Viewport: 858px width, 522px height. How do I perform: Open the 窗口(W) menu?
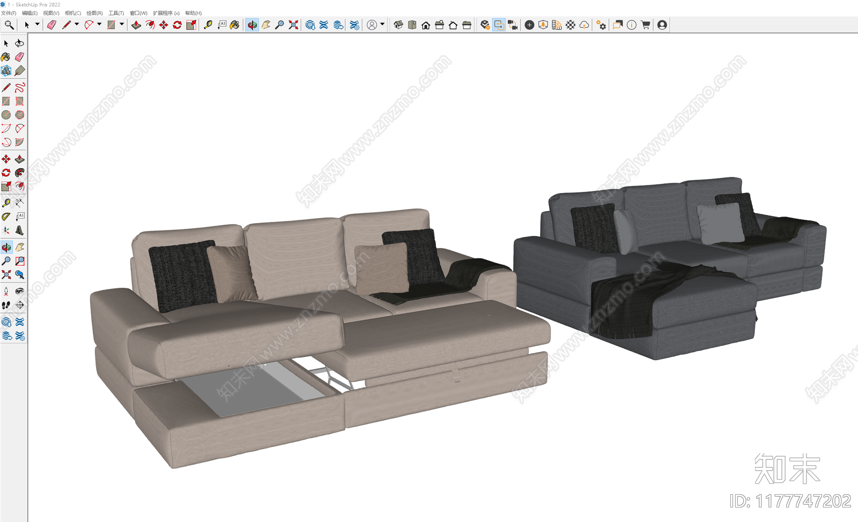coord(138,13)
